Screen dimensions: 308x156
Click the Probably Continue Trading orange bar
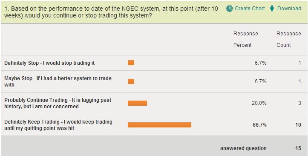tap(137, 103)
